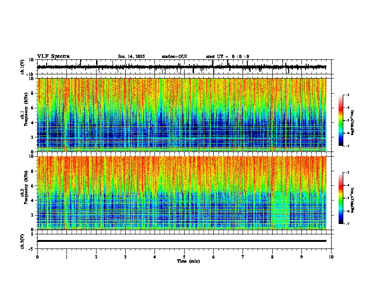Click the time-axis tick label "4"
This screenshot has height=288, width=373.
[x=155, y=257]
